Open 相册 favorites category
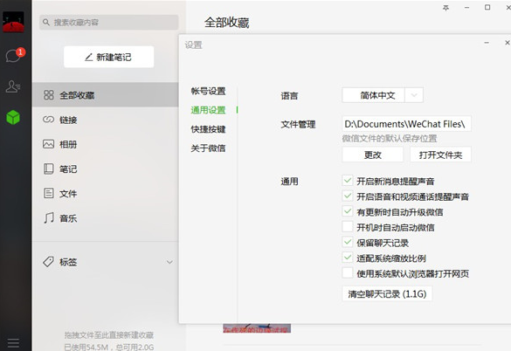Viewport: 511px width, 351px height. pyautogui.click(x=106, y=144)
